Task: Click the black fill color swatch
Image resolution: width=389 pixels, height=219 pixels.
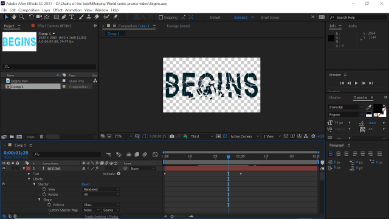Action: pos(377,108)
